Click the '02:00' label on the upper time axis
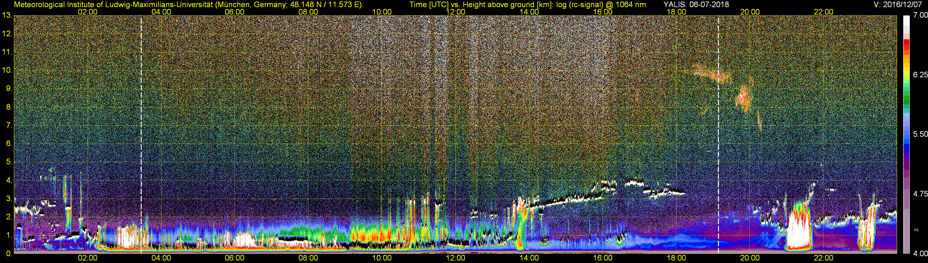 coord(88,12)
